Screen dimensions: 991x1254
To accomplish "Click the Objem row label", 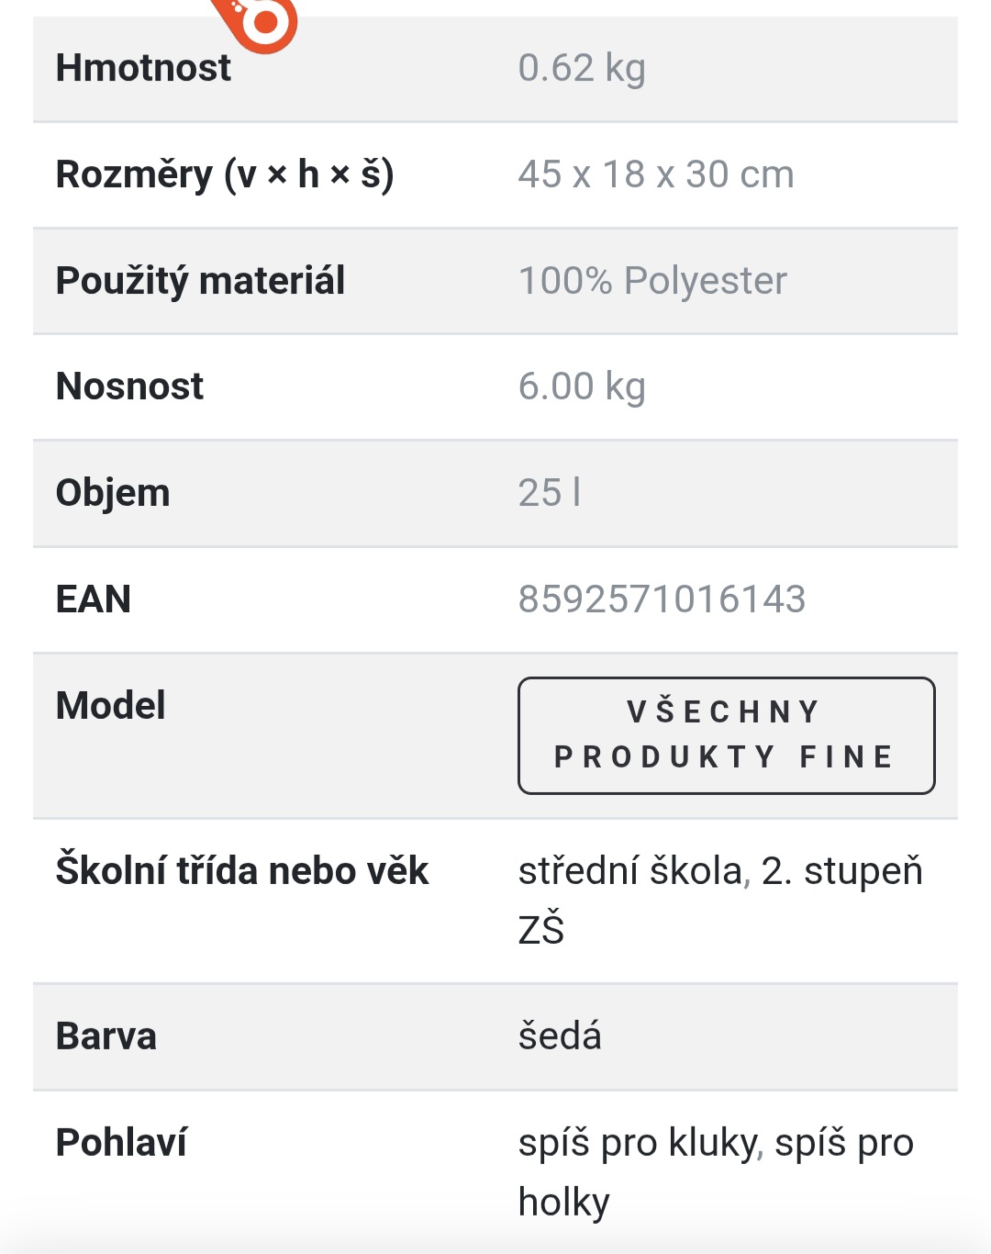I will tap(113, 493).
